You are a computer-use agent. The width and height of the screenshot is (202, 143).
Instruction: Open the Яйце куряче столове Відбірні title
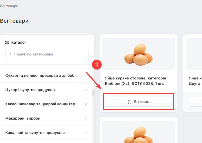135,81
